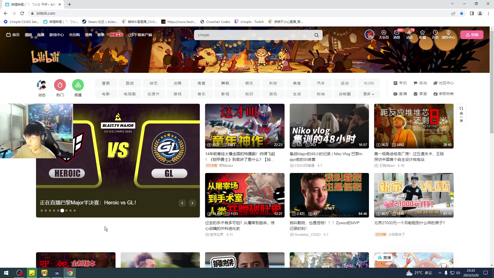Open 动态 feed icon in header

click(x=409, y=34)
